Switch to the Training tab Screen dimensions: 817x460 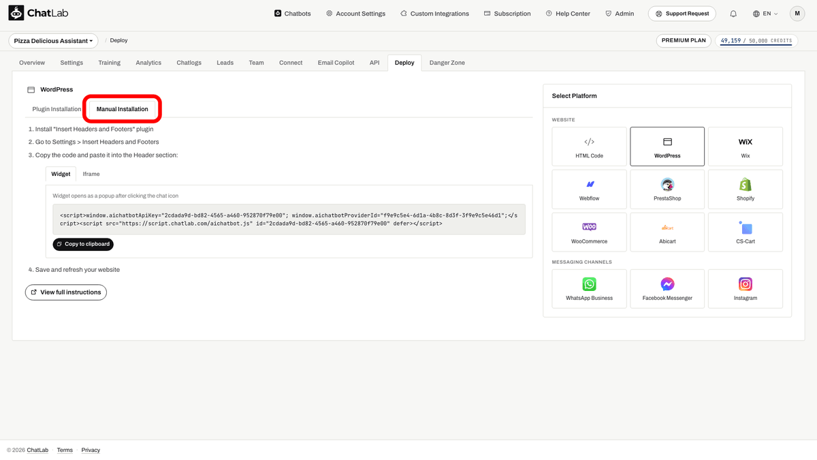(x=109, y=63)
